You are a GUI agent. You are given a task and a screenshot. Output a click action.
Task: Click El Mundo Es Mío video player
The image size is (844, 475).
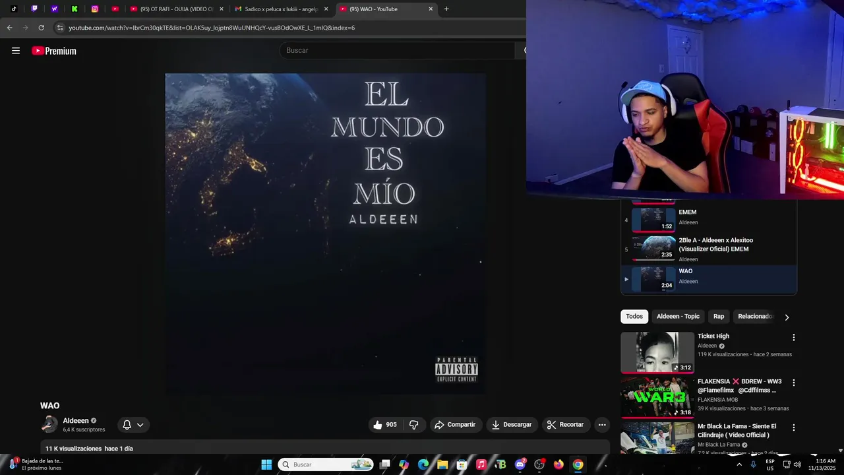[325, 234]
